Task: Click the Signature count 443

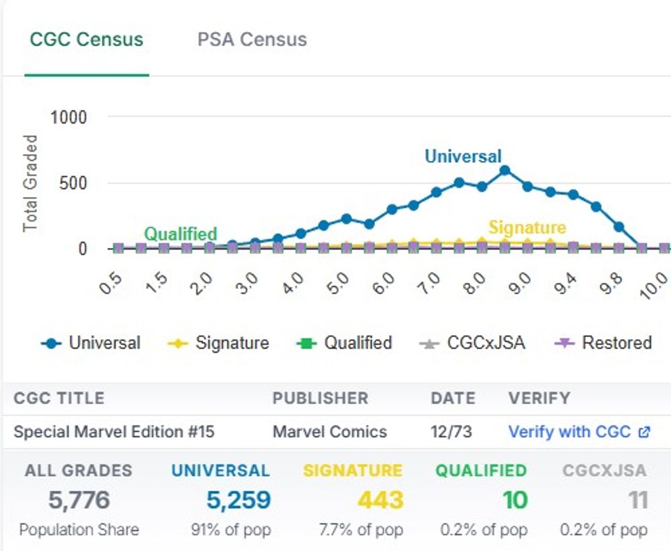Action: [381, 500]
